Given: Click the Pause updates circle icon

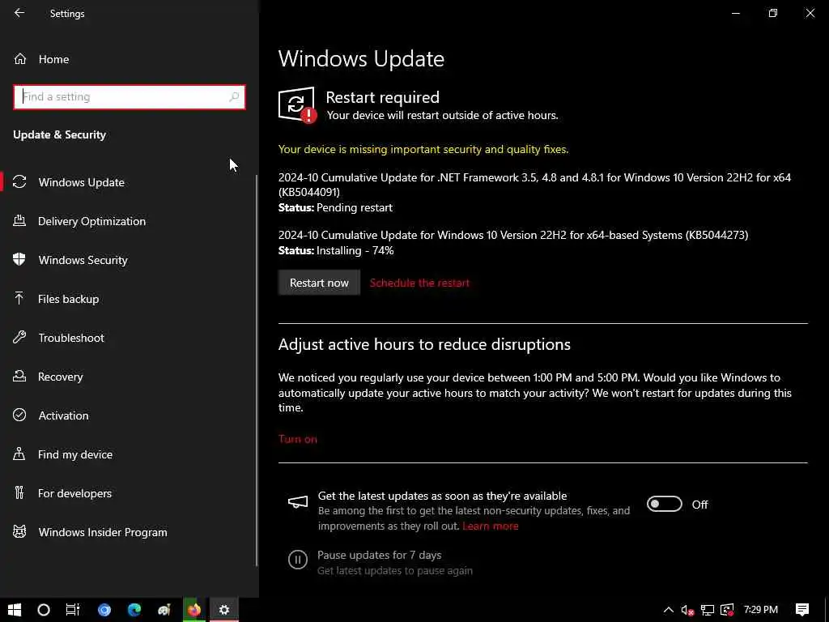Looking at the screenshot, I should coord(298,559).
